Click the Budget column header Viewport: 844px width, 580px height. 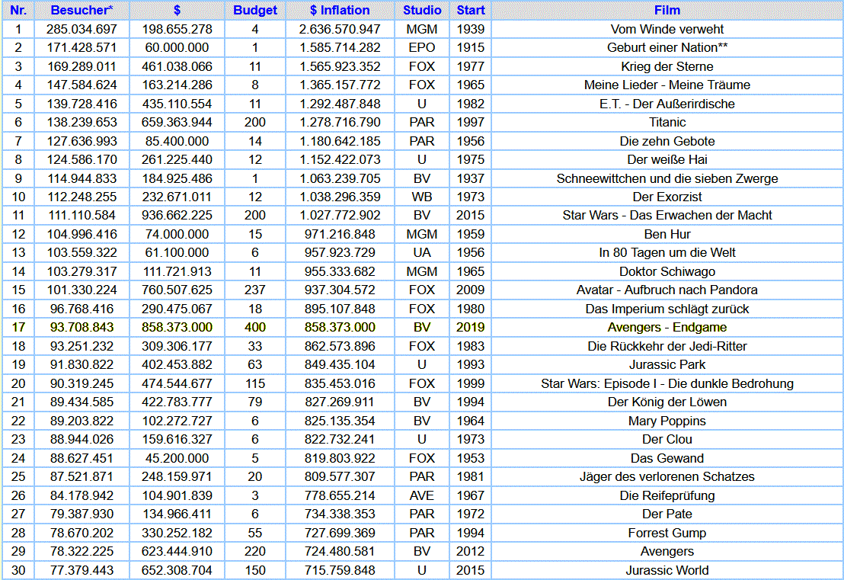255,11
